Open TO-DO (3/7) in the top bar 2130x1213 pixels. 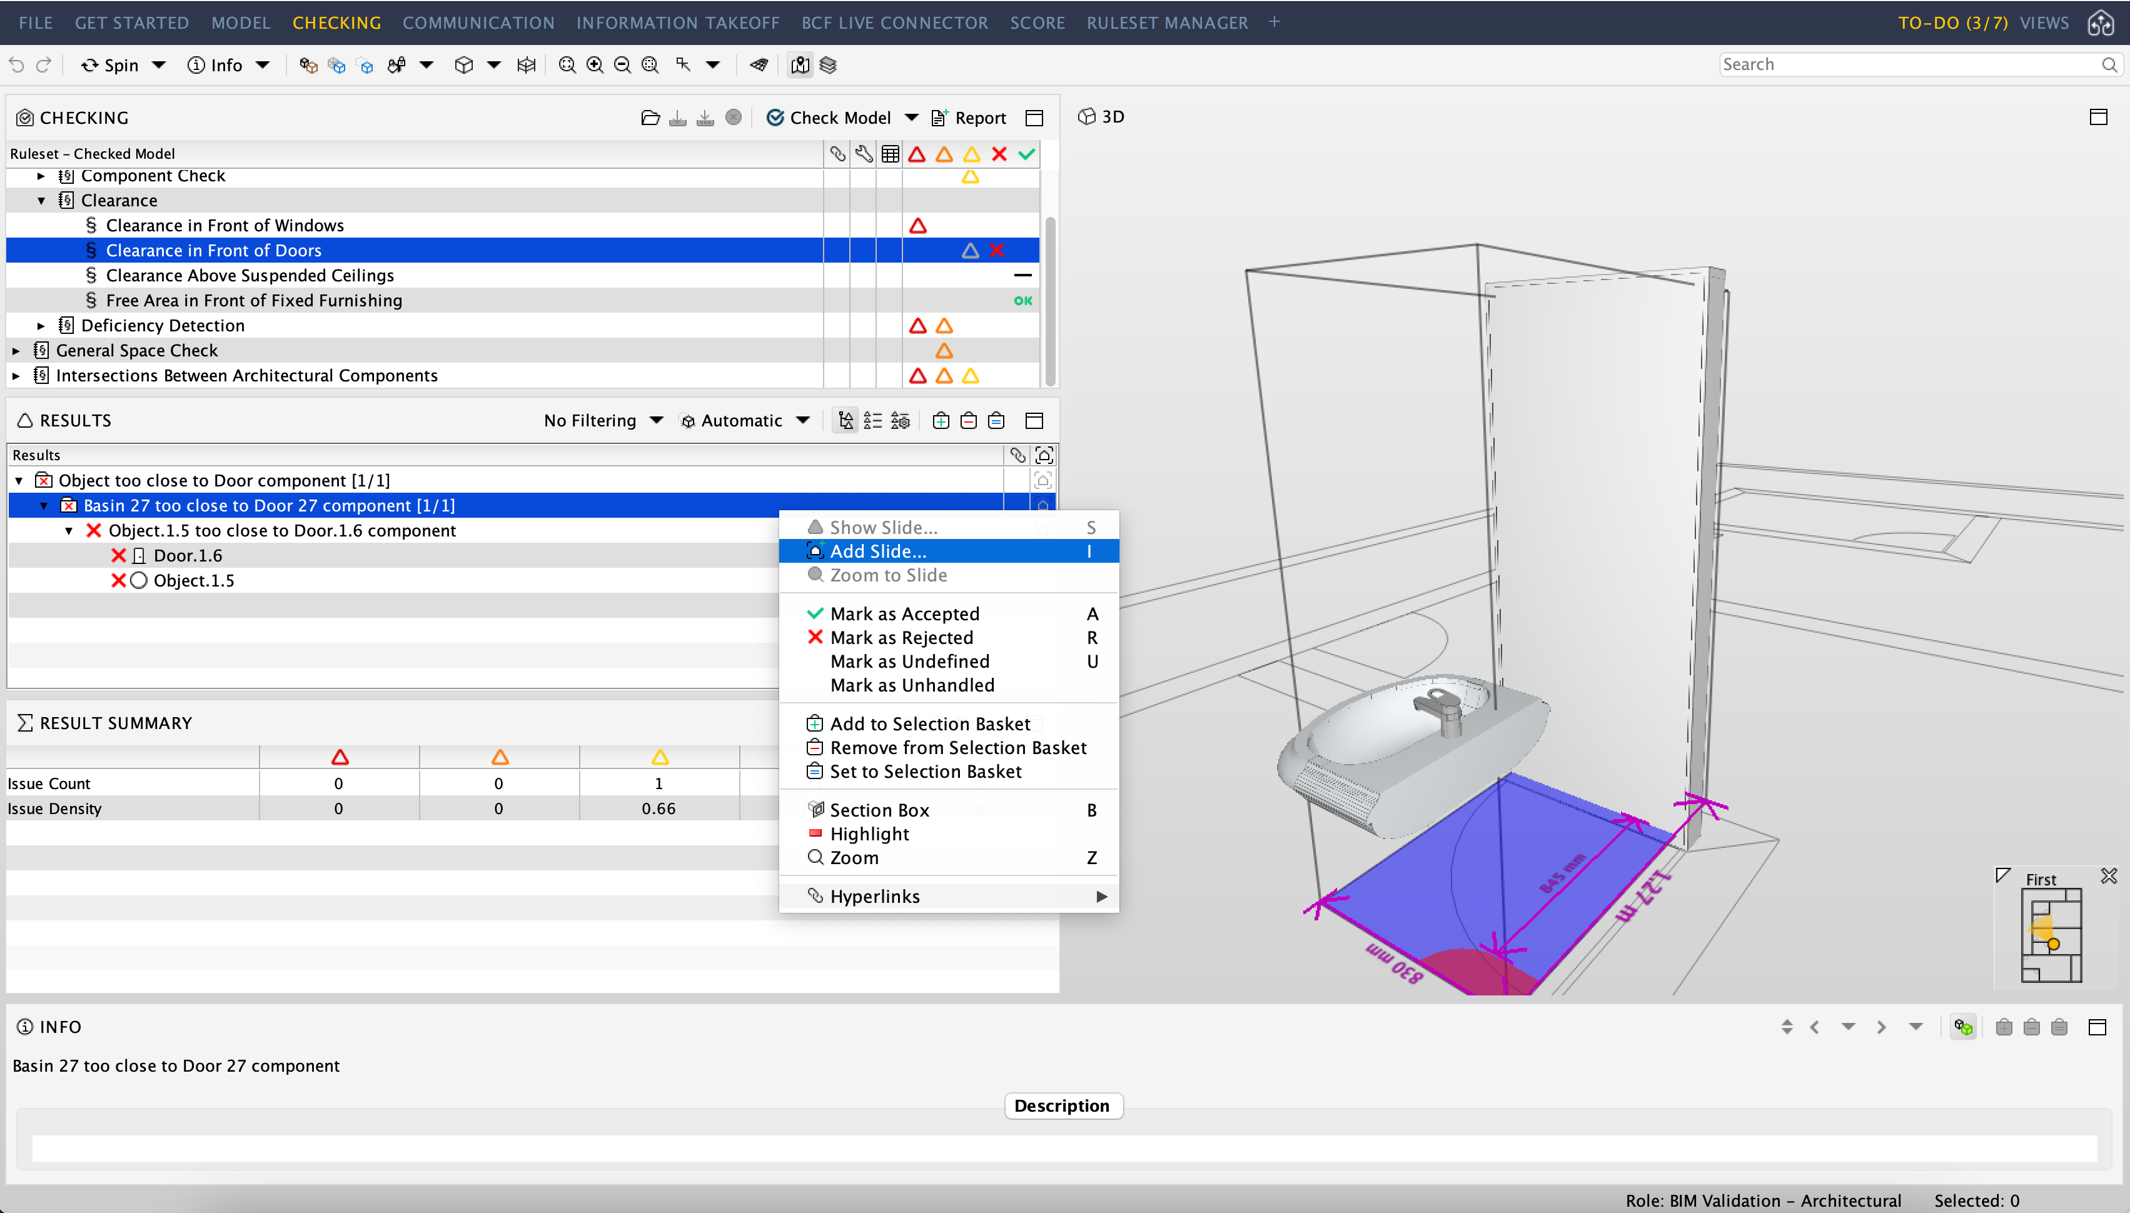(x=1952, y=23)
